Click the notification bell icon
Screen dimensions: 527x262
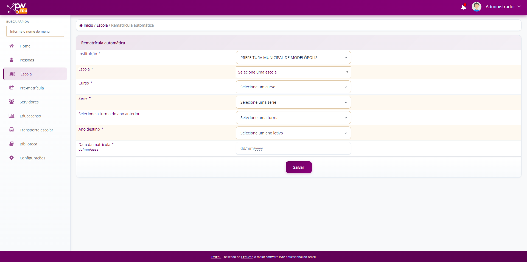click(x=463, y=7)
